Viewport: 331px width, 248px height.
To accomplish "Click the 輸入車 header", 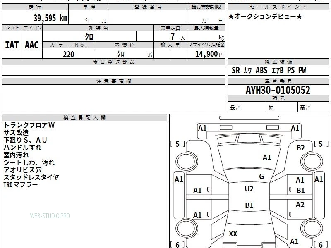I will [x=170, y=45].
